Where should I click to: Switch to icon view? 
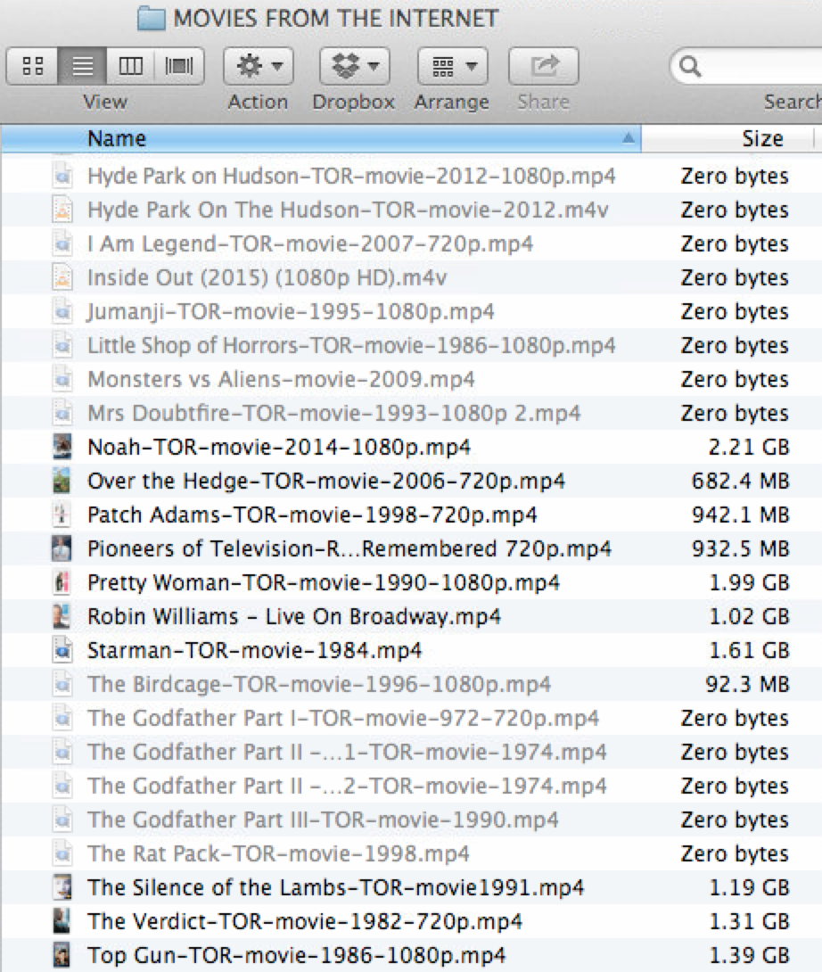(x=32, y=66)
